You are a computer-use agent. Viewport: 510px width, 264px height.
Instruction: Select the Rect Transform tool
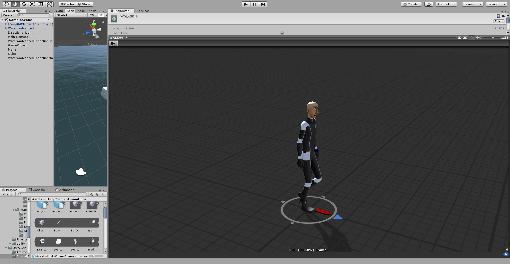click(x=41, y=4)
